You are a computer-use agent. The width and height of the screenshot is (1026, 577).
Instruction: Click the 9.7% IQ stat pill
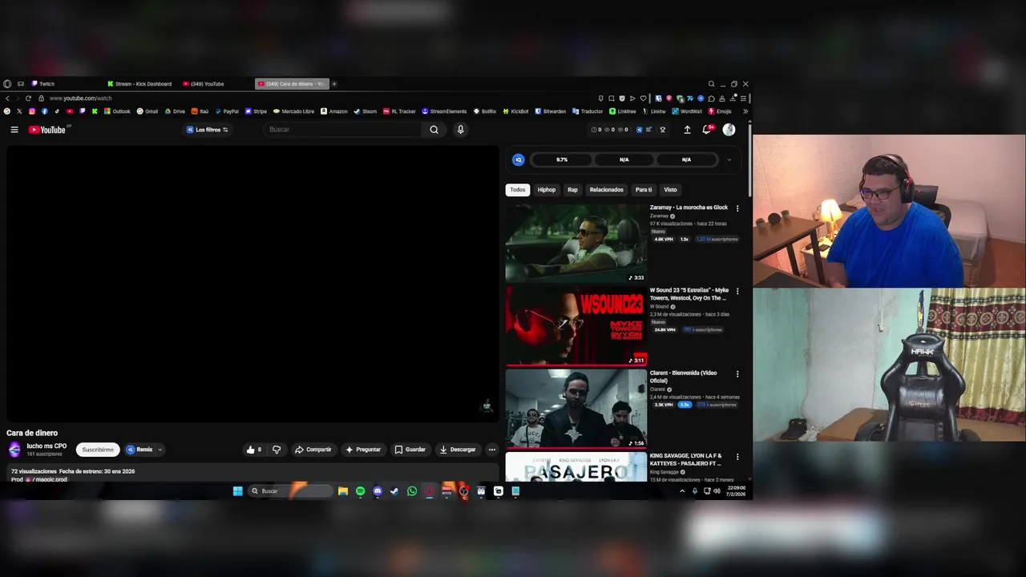562,159
